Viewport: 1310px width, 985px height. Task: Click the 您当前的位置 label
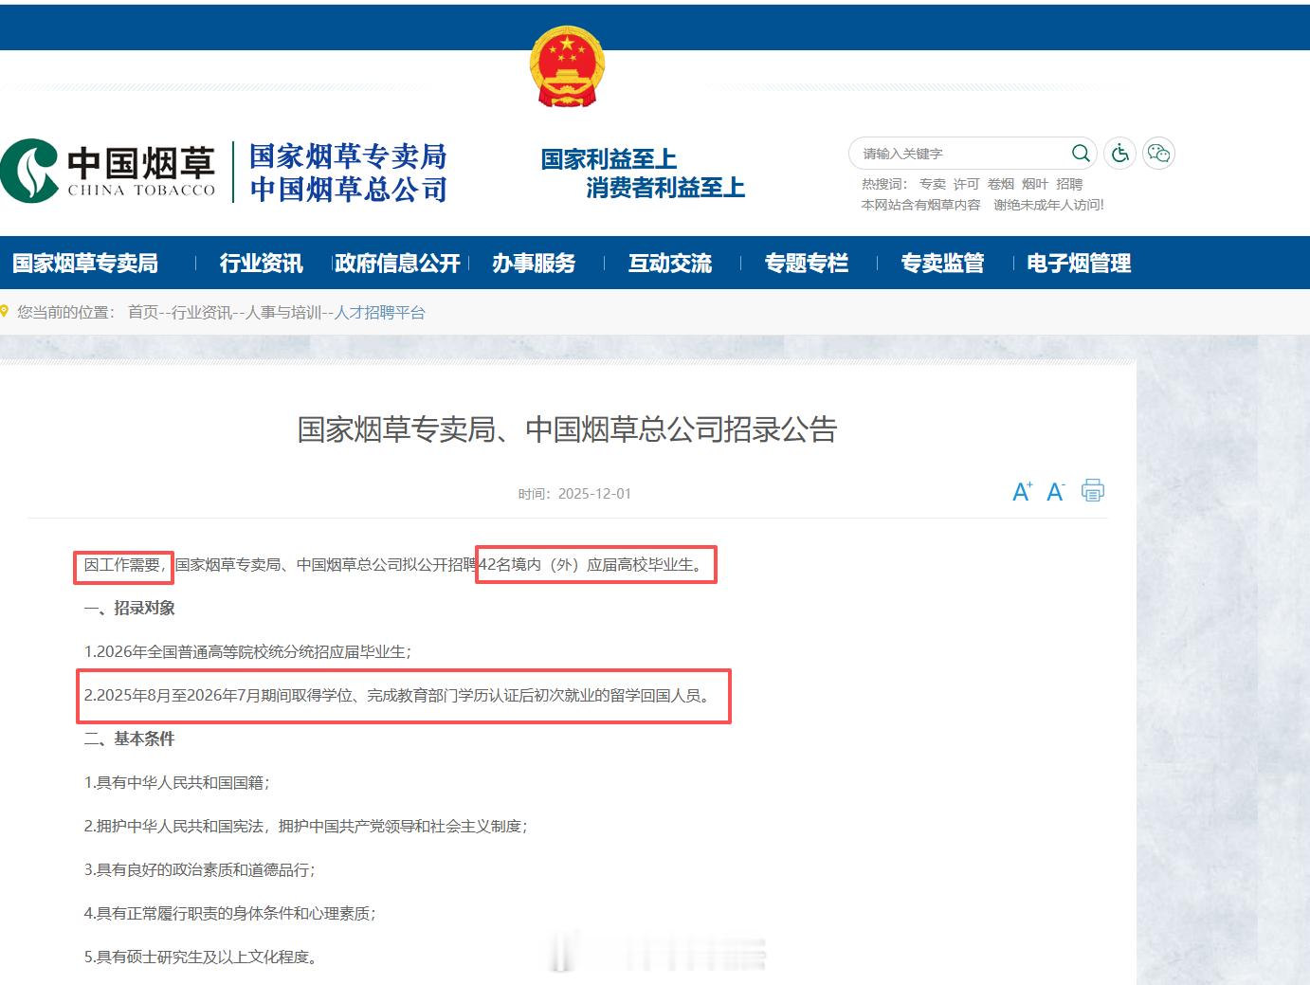point(65,312)
